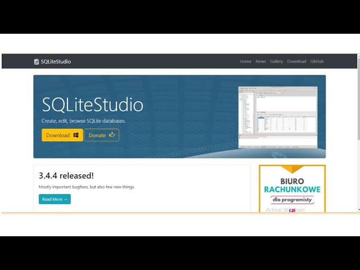The image size is (360, 270).
Task: Click the large SQLiteStudio banner title
Action: (x=92, y=105)
